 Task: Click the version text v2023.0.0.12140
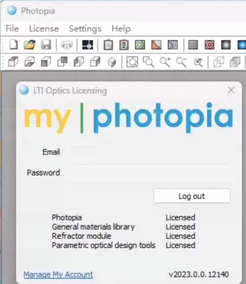[x=199, y=275]
